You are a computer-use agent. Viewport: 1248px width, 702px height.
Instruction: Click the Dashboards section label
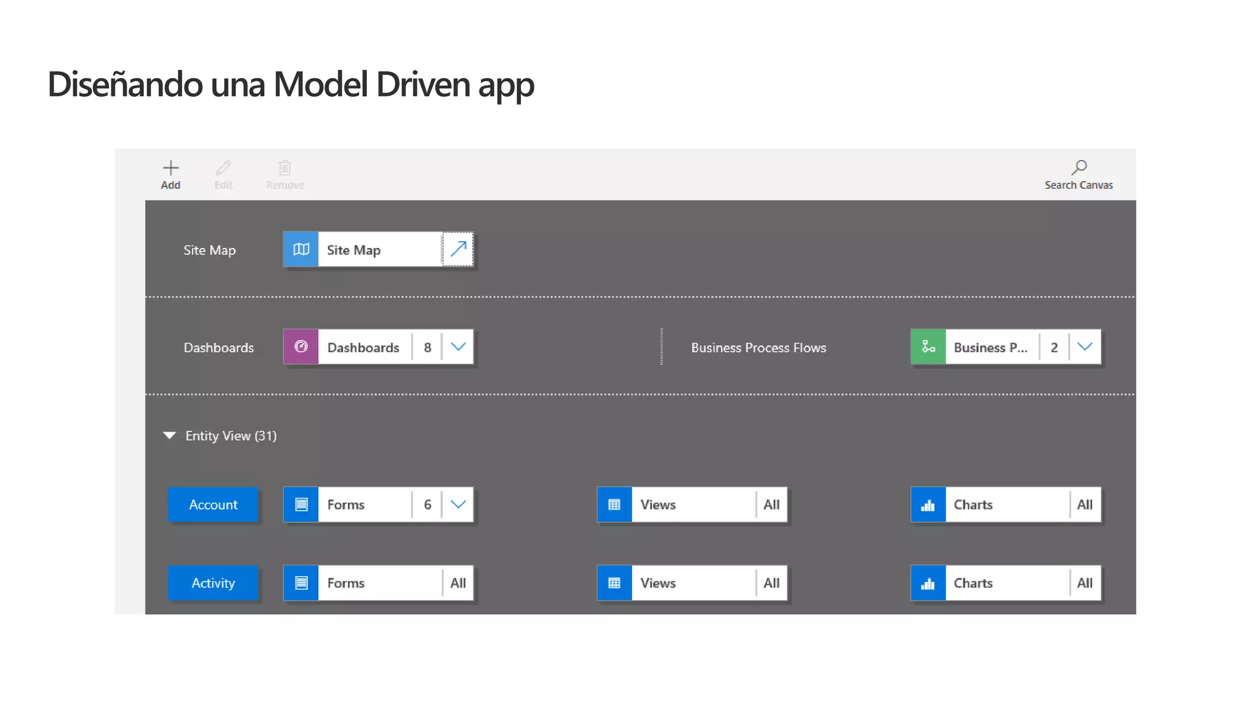click(x=219, y=347)
